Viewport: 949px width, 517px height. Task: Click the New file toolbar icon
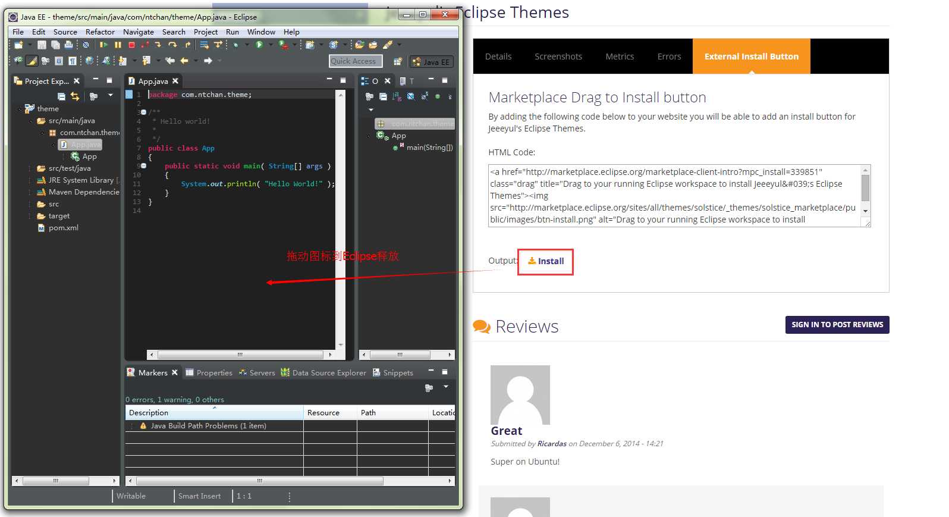click(x=18, y=45)
